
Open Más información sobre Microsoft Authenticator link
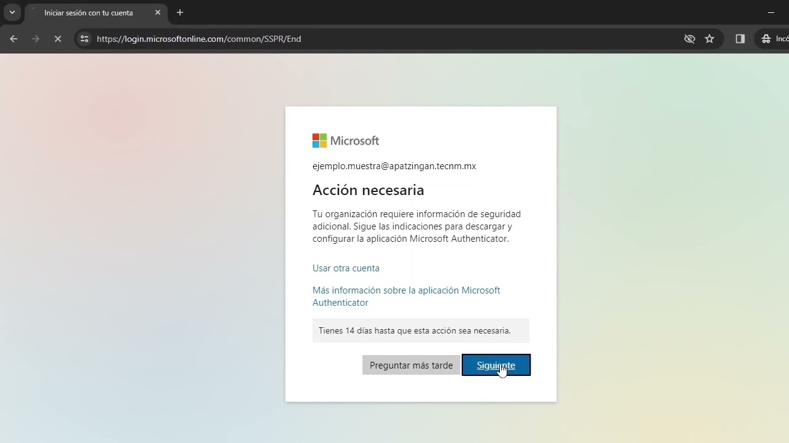coord(406,297)
